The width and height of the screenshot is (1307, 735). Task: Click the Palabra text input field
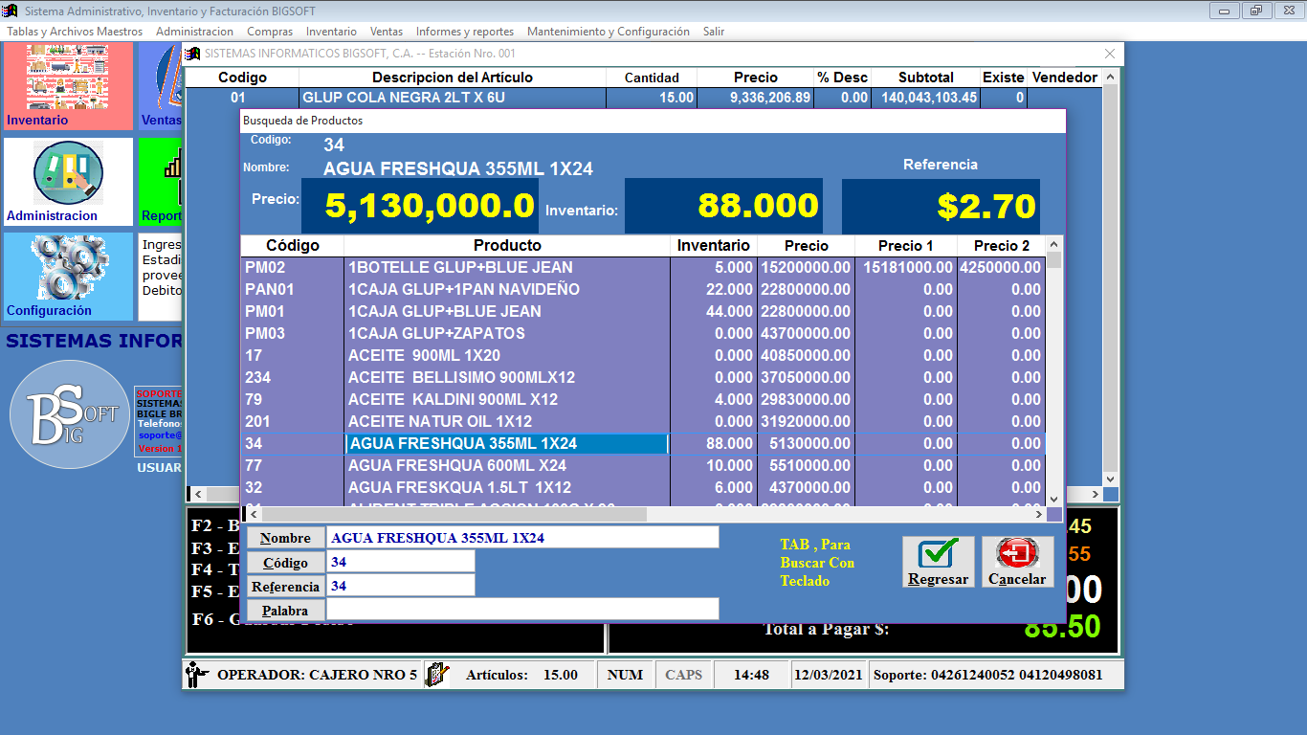pyautogui.click(x=521, y=610)
